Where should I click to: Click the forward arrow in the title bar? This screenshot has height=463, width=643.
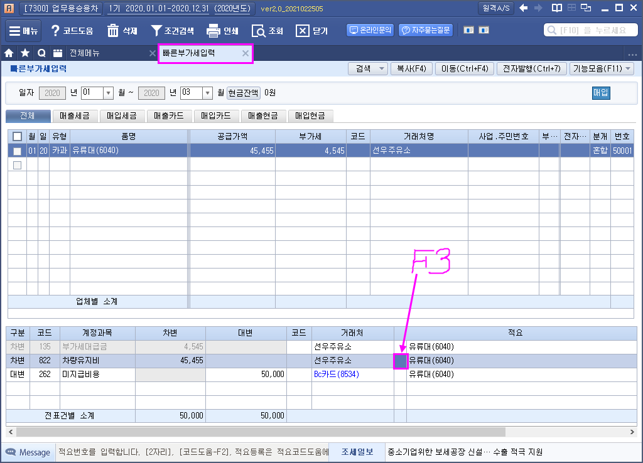[538, 8]
